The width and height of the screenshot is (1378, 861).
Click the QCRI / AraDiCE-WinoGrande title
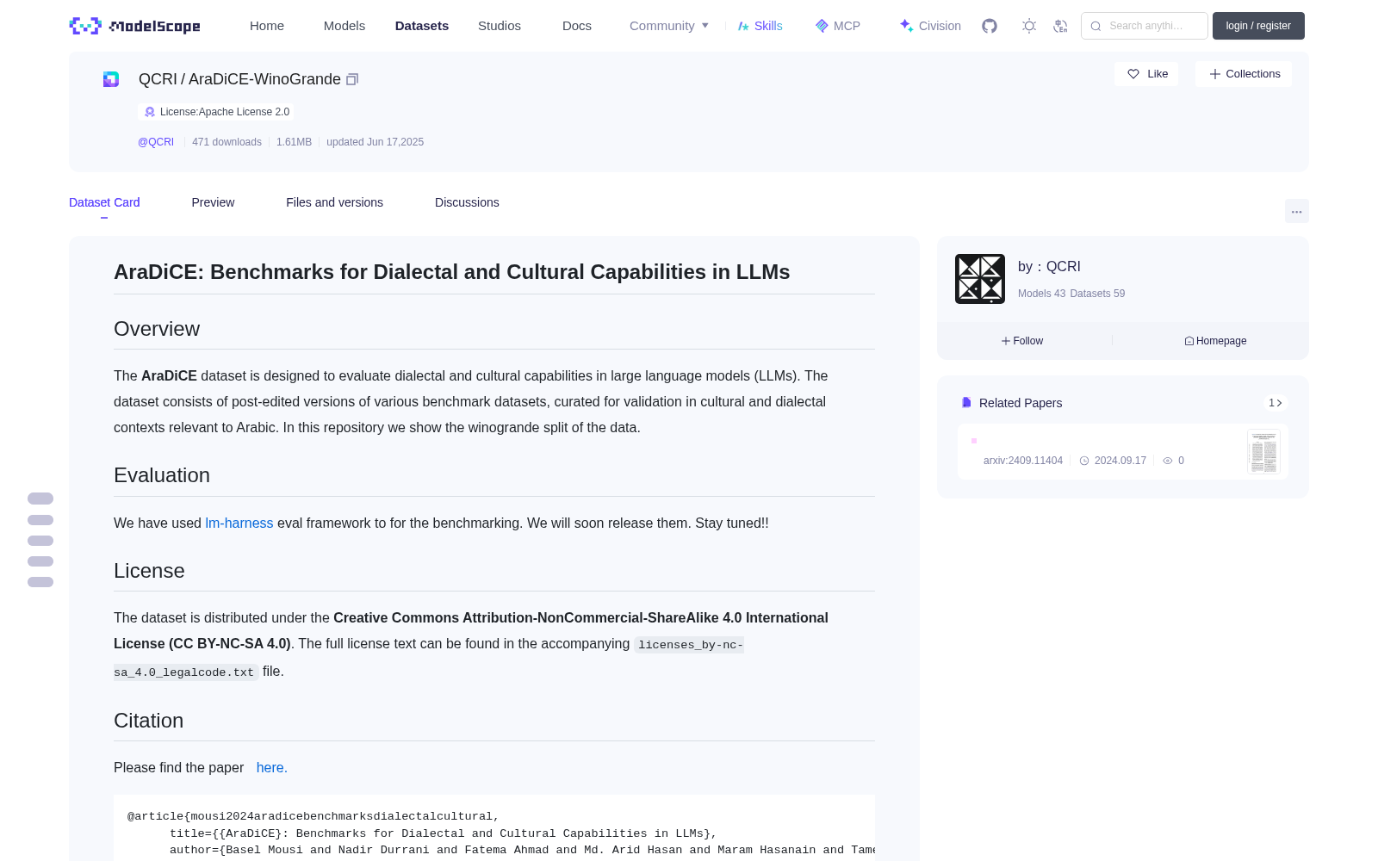click(x=239, y=79)
